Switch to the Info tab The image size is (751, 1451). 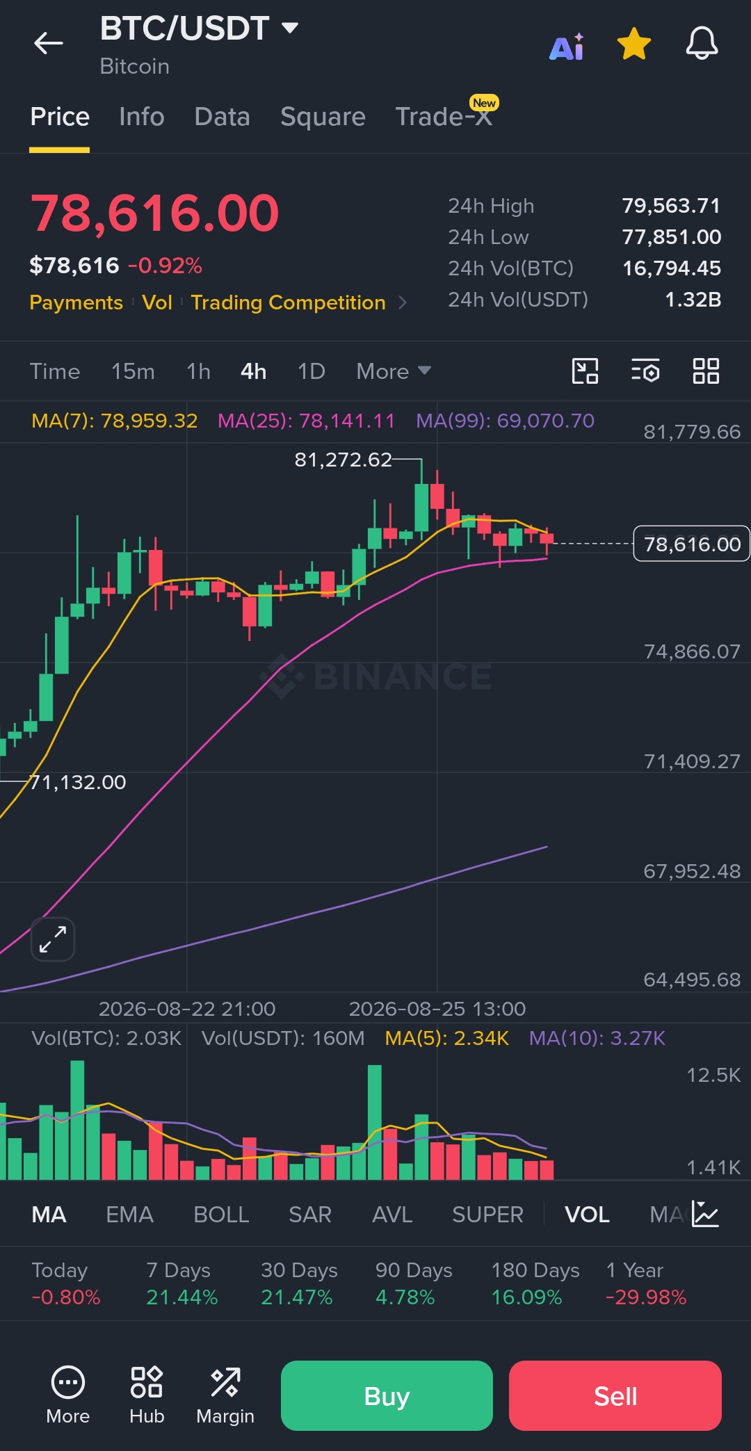142,117
